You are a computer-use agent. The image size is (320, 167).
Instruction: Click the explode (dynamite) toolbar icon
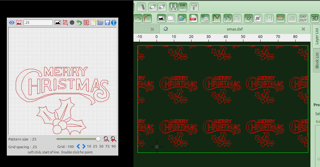(x=141, y=7)
